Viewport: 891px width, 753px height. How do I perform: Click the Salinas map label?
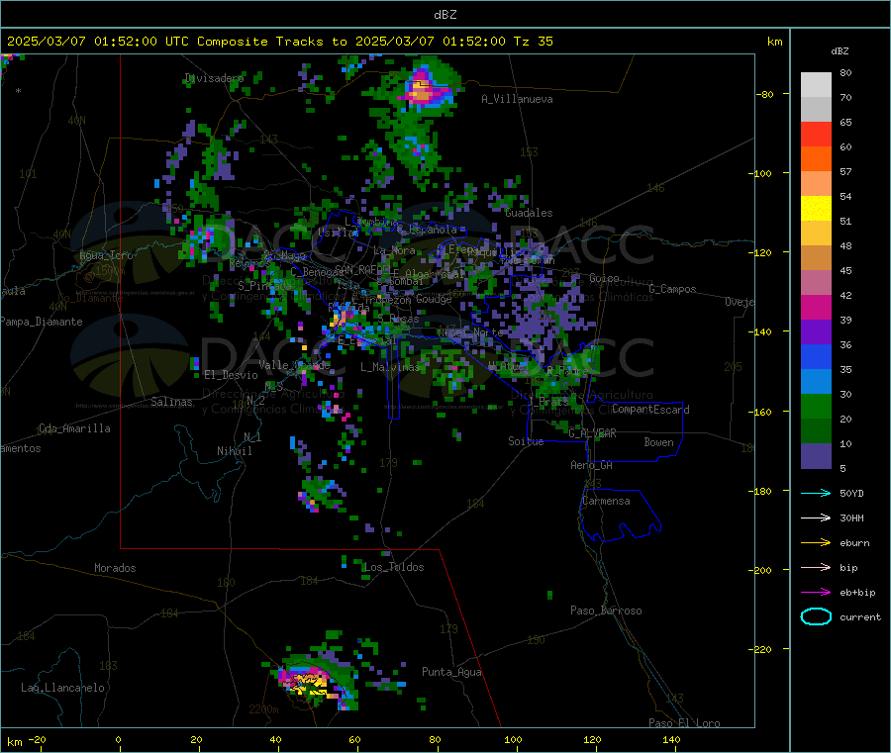[171, 402]
